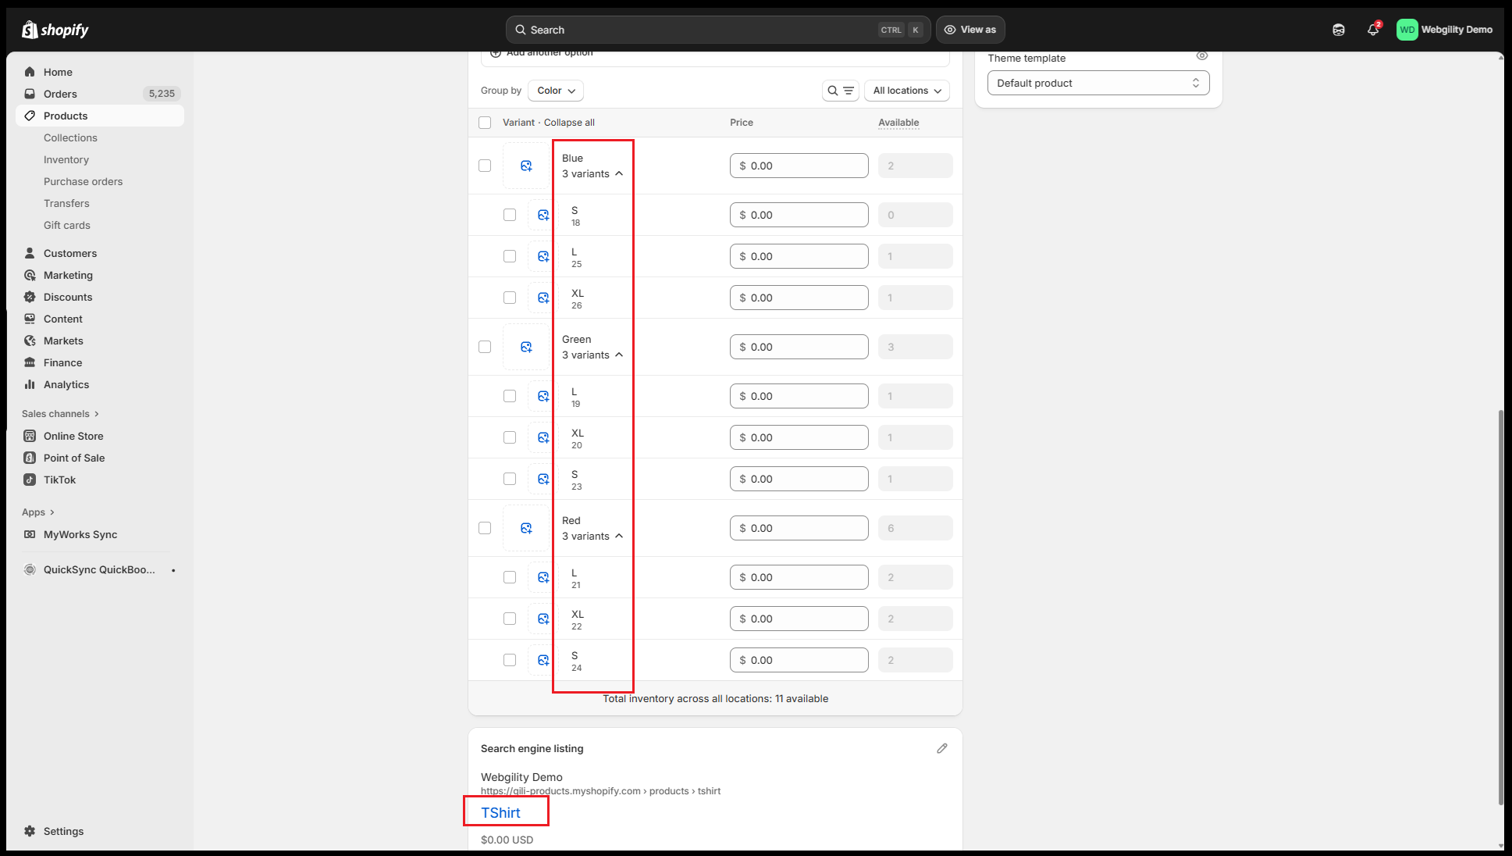Click the View as button
The width and height of the screenshot is (1512, 856).
pyautogui.click(x=969, y=30)
